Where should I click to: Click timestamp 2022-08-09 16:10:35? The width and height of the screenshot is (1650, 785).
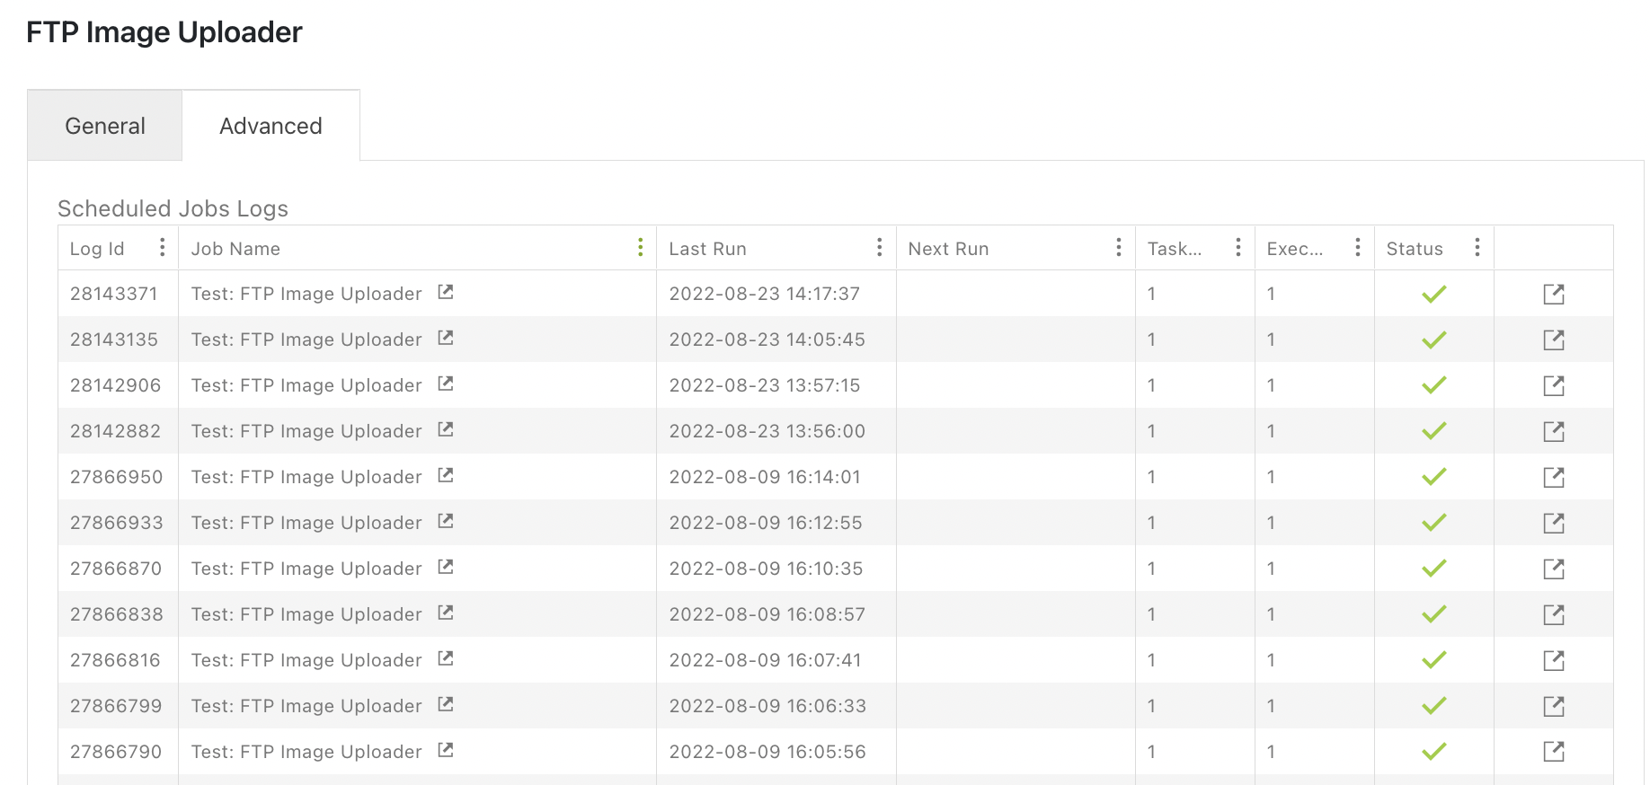click(766, 569)
